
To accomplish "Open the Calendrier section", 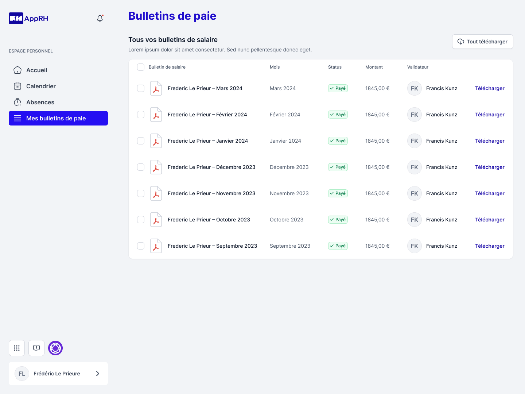I will tap(41, 86).
